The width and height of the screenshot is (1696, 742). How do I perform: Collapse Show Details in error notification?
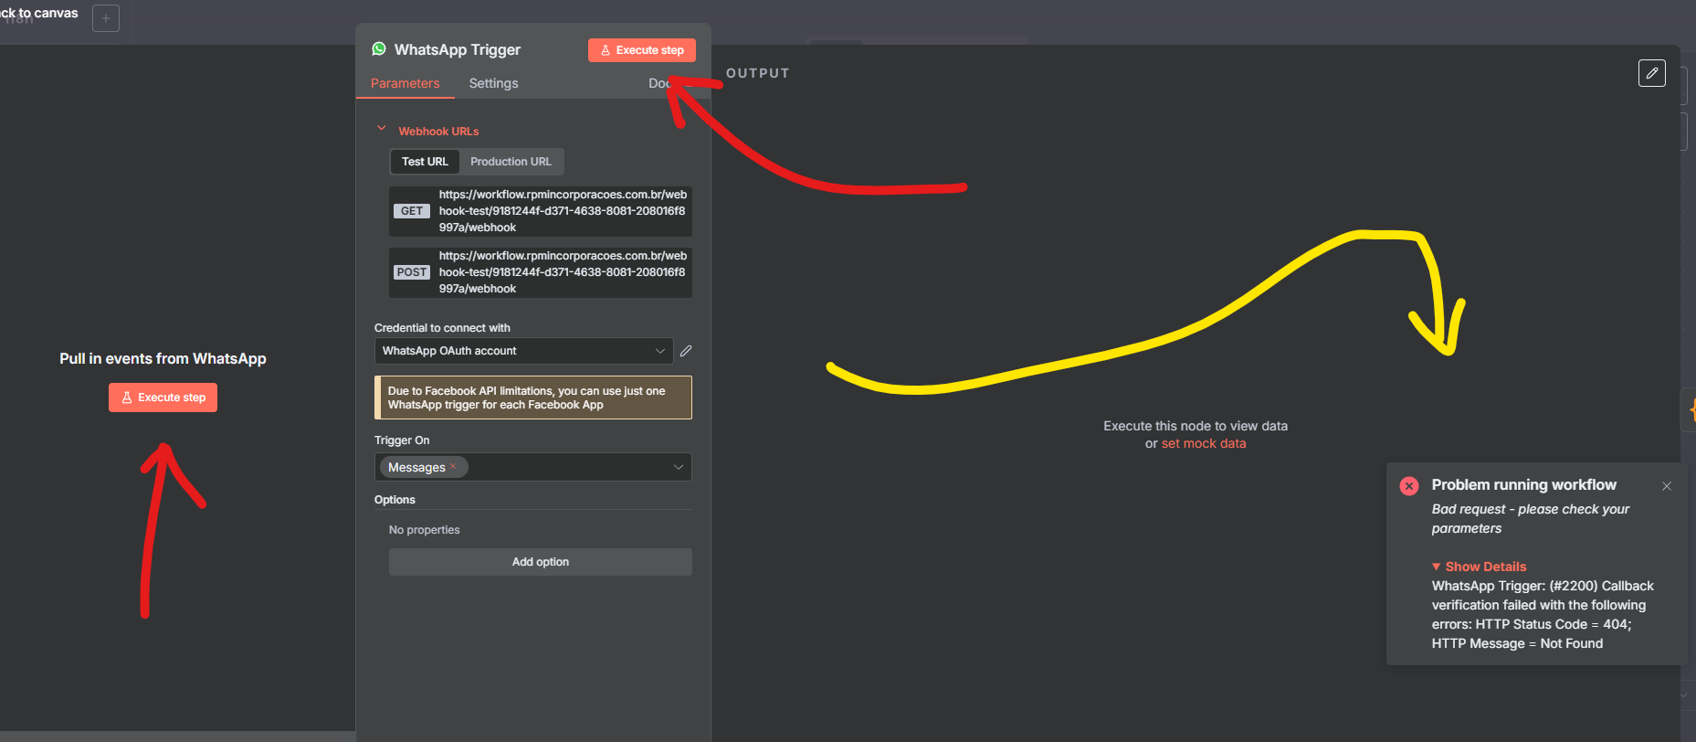click(x=1479, y=567)
